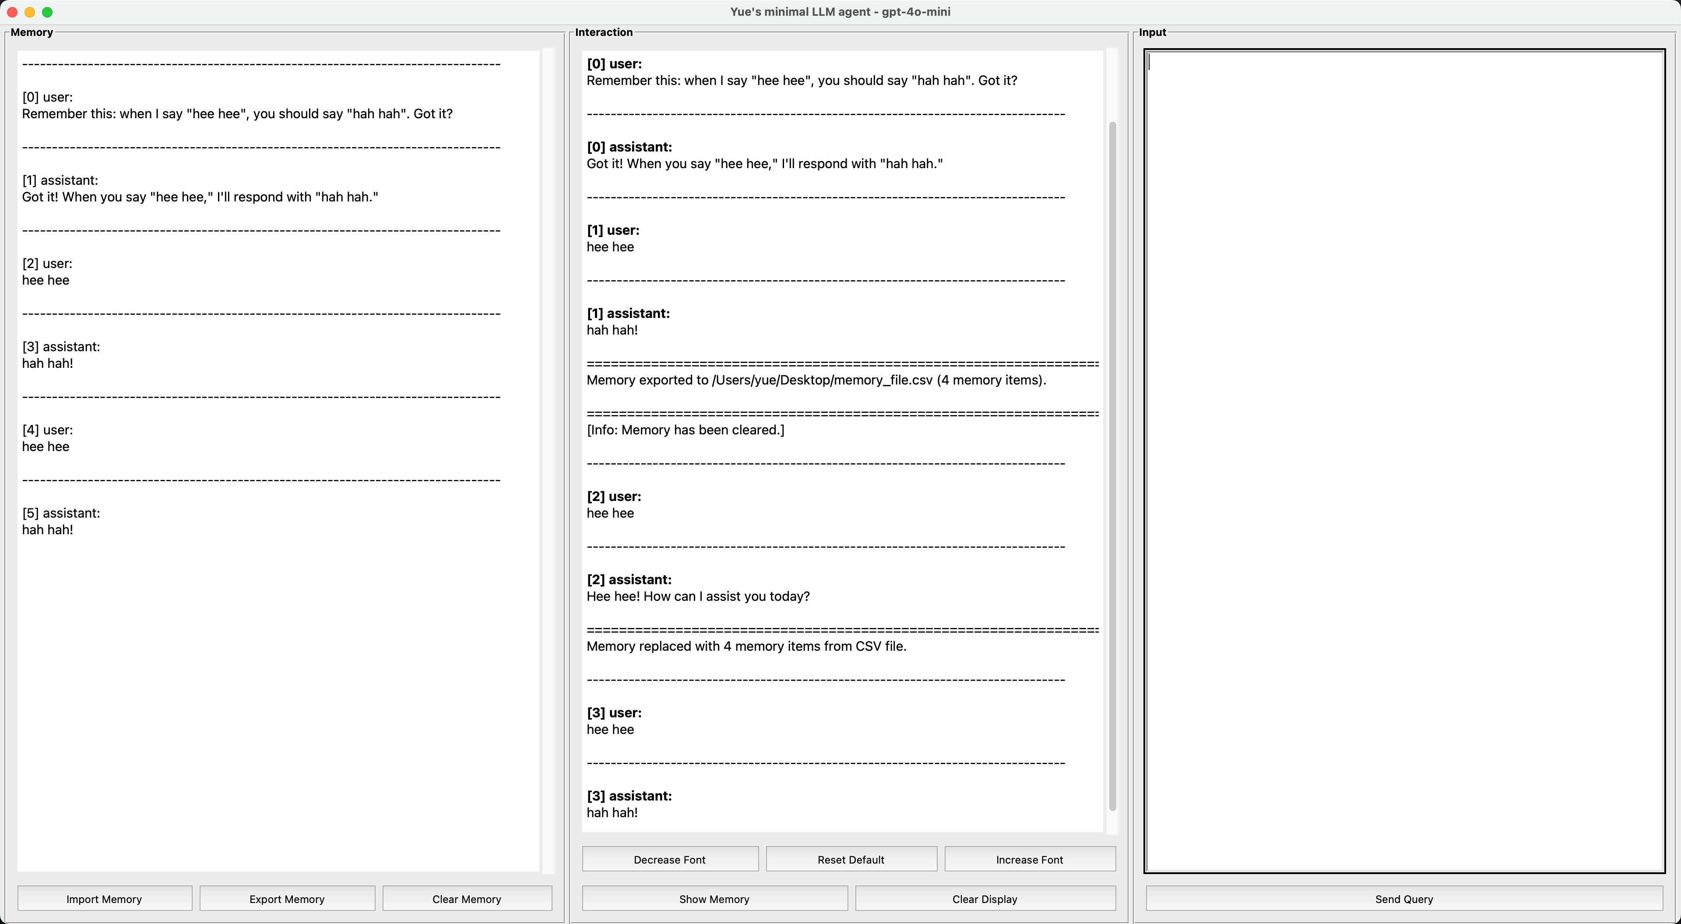The height and width of the screenshot is (924, 1681).
Task: Show Memory in the display
Action: (714, 899)
